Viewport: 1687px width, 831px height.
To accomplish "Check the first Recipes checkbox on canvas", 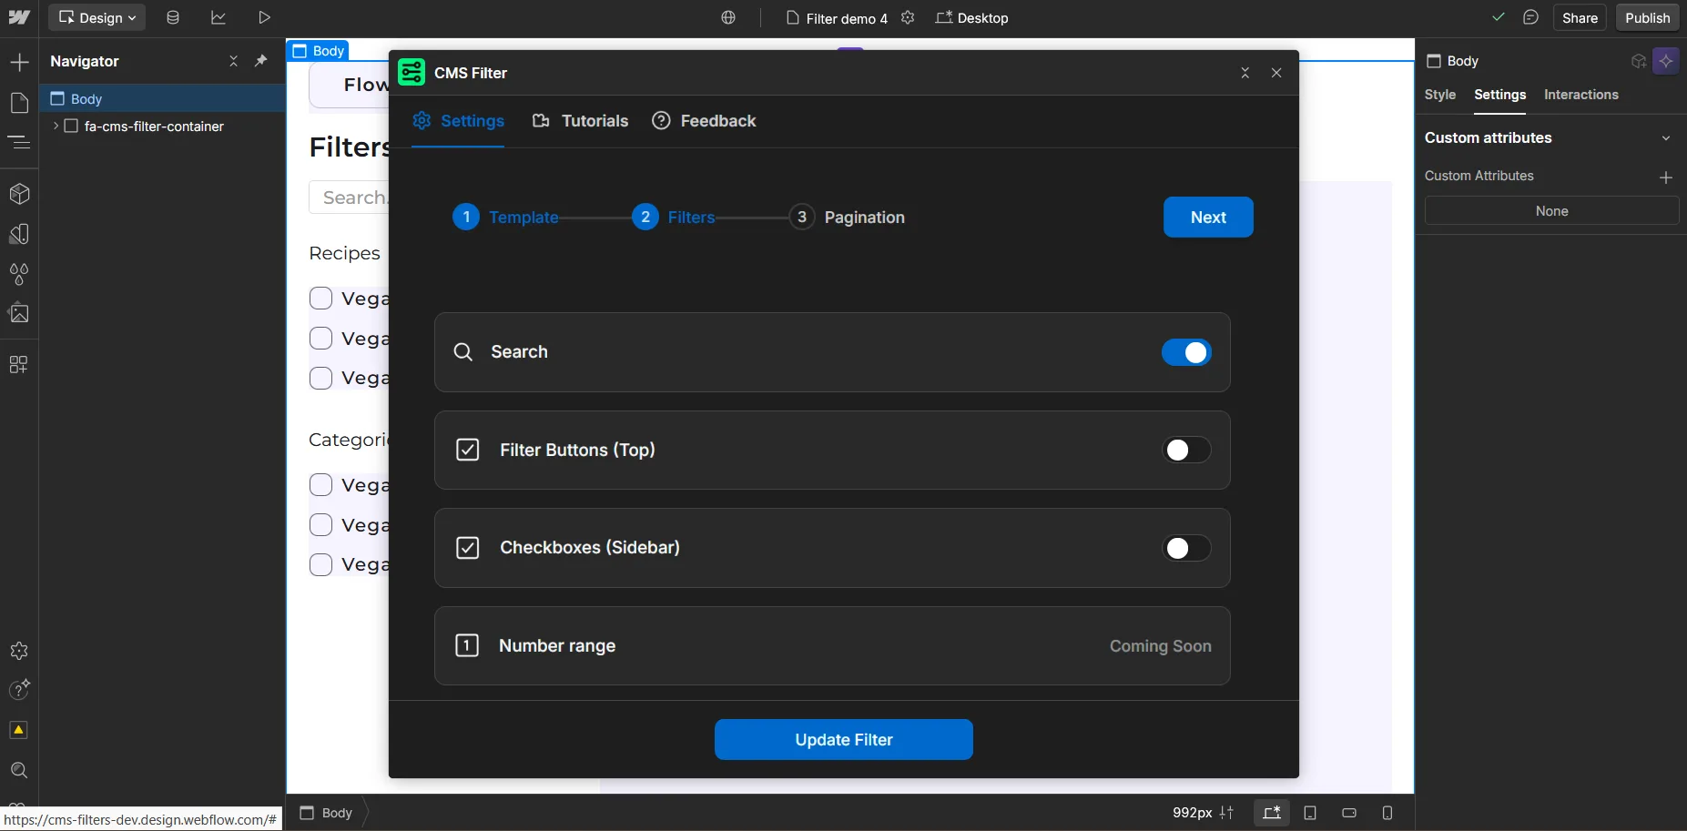I will click(320, 299).
